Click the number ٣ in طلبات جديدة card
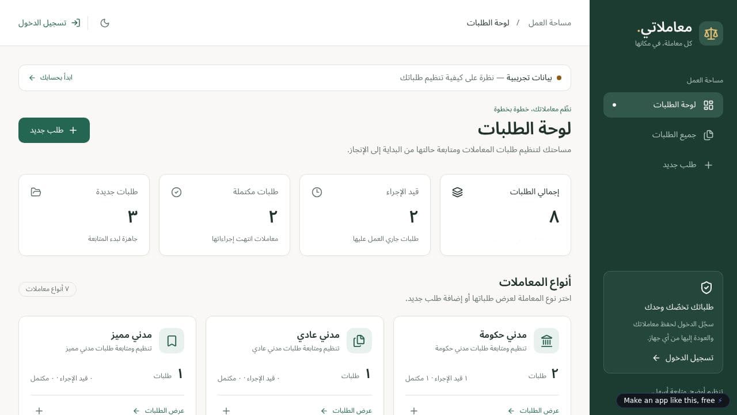Image resolution: width=737 pixels, height=415 pixels. 132,217
